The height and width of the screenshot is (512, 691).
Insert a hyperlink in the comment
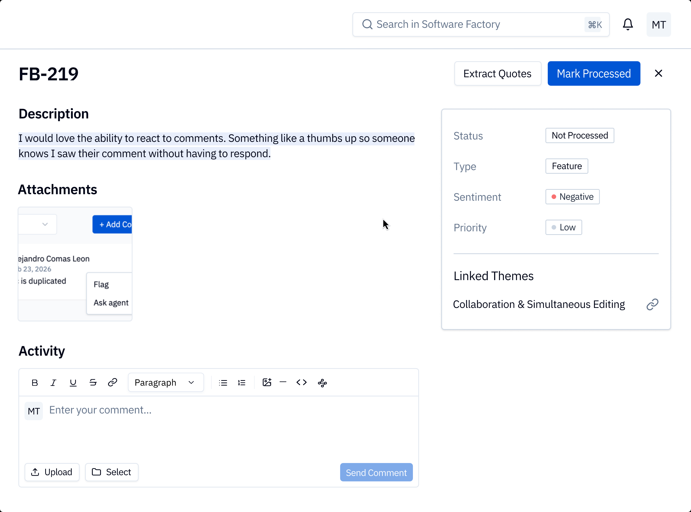pyautogui.click(x=112, y=382)
